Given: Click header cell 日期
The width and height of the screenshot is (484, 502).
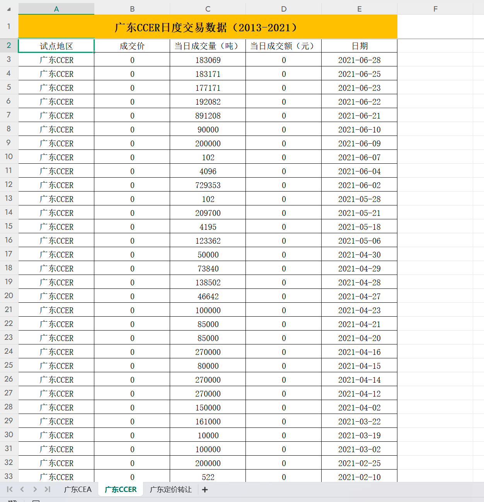Looking at the screenshot, I should tap(360, 46).
